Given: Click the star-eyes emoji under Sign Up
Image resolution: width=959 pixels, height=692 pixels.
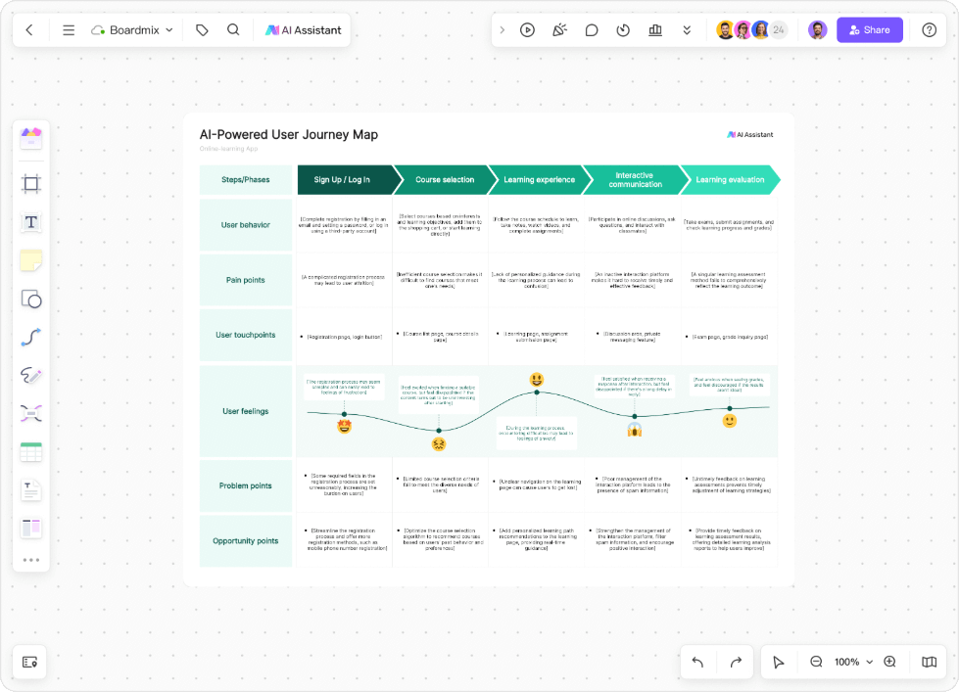Looking at the screenshot, I should pyautogui.click(x=345, y=427).
